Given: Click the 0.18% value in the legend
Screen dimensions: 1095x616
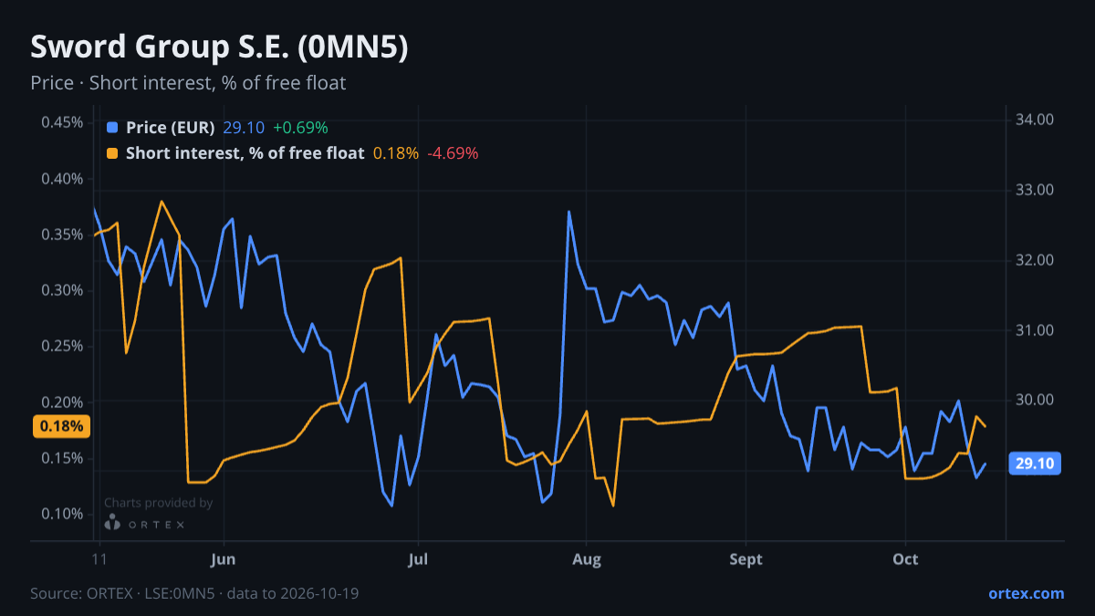Looking at the screenshot, I should [396, 153].
